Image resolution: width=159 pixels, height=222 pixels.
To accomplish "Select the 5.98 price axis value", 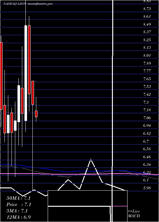I will click(x=147, y=188).
